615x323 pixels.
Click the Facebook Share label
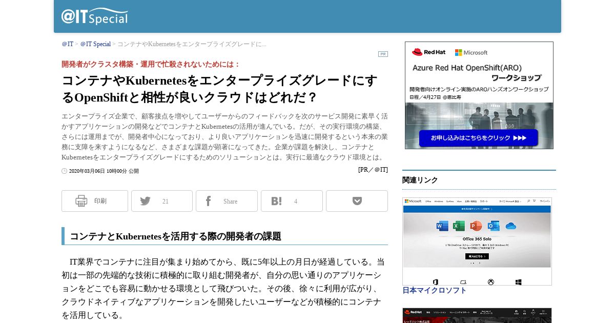230,201
